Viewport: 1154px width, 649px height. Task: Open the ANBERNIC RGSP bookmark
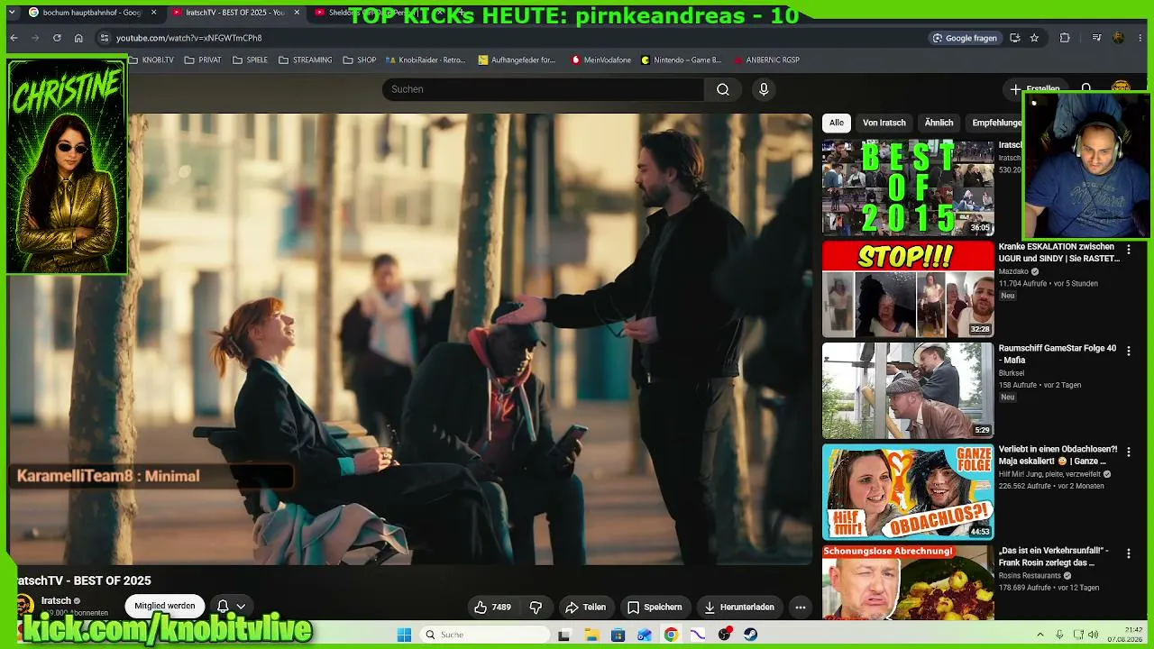click(766, 60)
